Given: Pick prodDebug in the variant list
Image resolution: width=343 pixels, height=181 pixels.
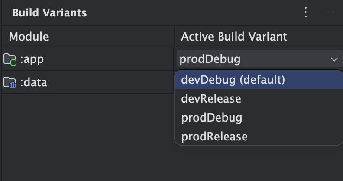Looking at the screenshot, I should pos(259,118).
